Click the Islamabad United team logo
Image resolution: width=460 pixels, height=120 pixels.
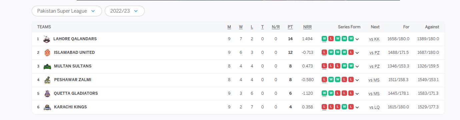47,53
